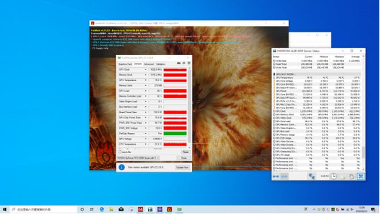Switch to the Sensors tab
Screen dimensions: 380x214
point(138,64)
